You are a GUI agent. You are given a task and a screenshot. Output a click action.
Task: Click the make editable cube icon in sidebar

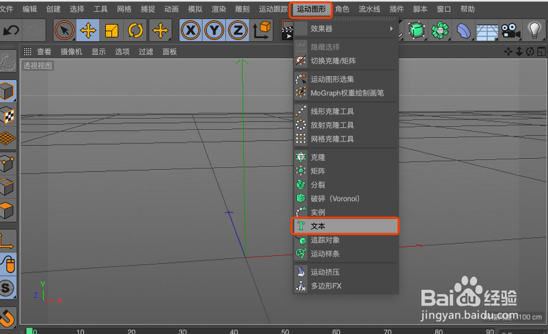(7, 61)
